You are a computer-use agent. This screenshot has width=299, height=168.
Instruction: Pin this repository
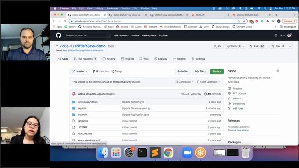[218, 46]
